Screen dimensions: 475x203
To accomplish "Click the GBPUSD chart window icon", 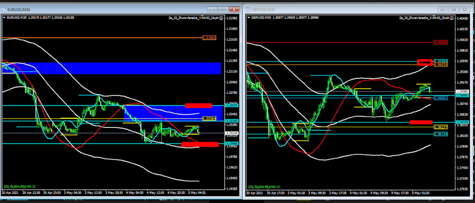I will 248,9.
